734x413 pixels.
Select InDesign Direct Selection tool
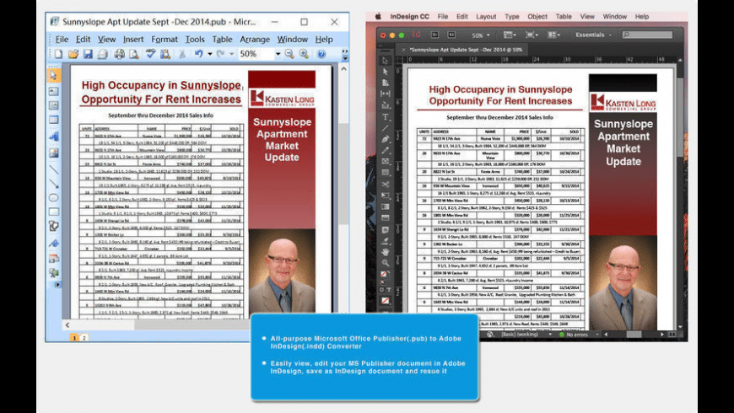(386, 72)
